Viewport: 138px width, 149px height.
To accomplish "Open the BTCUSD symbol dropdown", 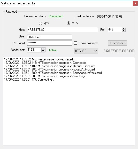I will 86,51.
